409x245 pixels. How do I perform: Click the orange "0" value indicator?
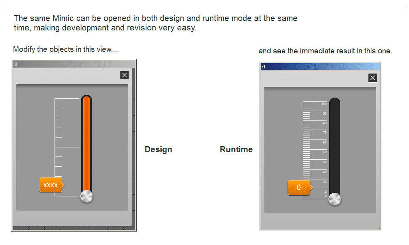click(x=299, y=188)
